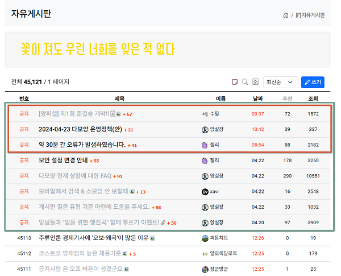This screenshot has height=276, width=341.
Task: Open the +67 comment count on 앙피셜 post
Action: [127, 114]
